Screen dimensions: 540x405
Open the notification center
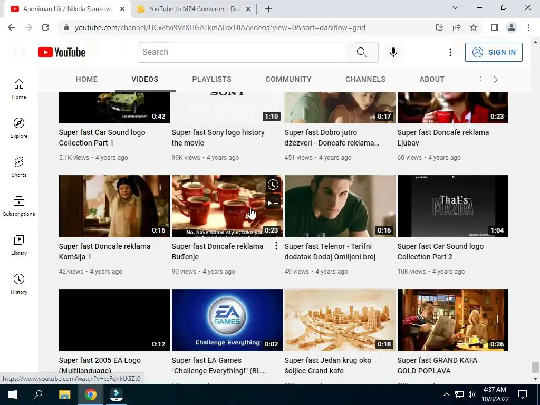pos(523,394)
